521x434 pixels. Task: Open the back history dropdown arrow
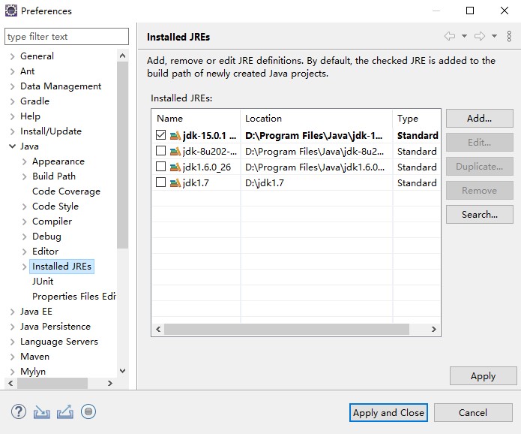464,36
